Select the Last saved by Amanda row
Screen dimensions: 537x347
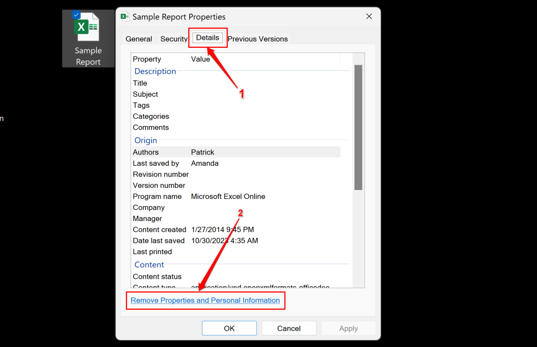pos(236,163)
